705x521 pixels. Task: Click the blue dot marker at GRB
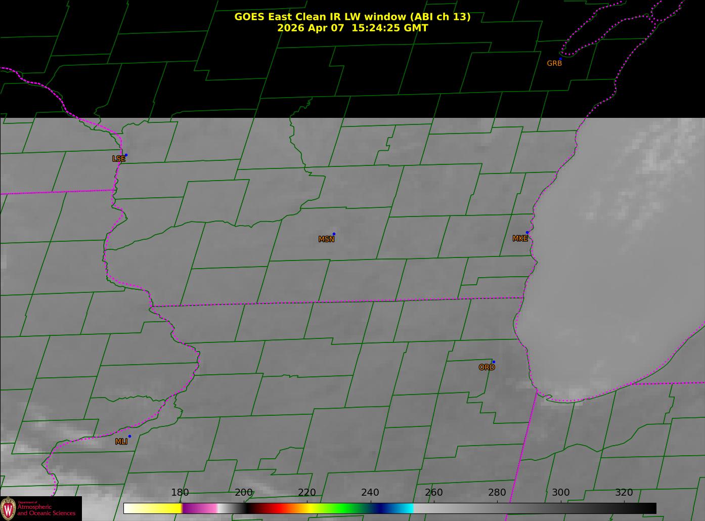click(x=560, y=59)
